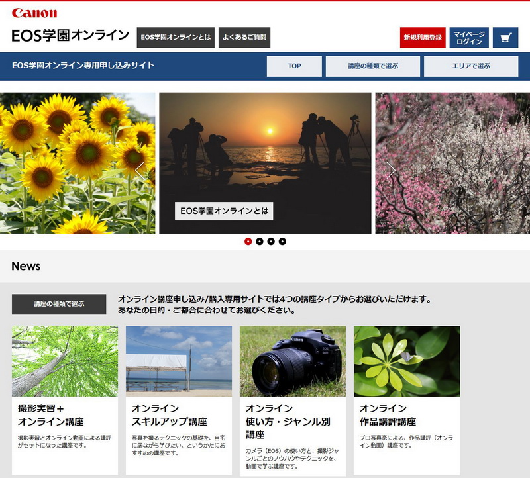
Task: Select the second carousel dot
Action: [x=260, y=241]
